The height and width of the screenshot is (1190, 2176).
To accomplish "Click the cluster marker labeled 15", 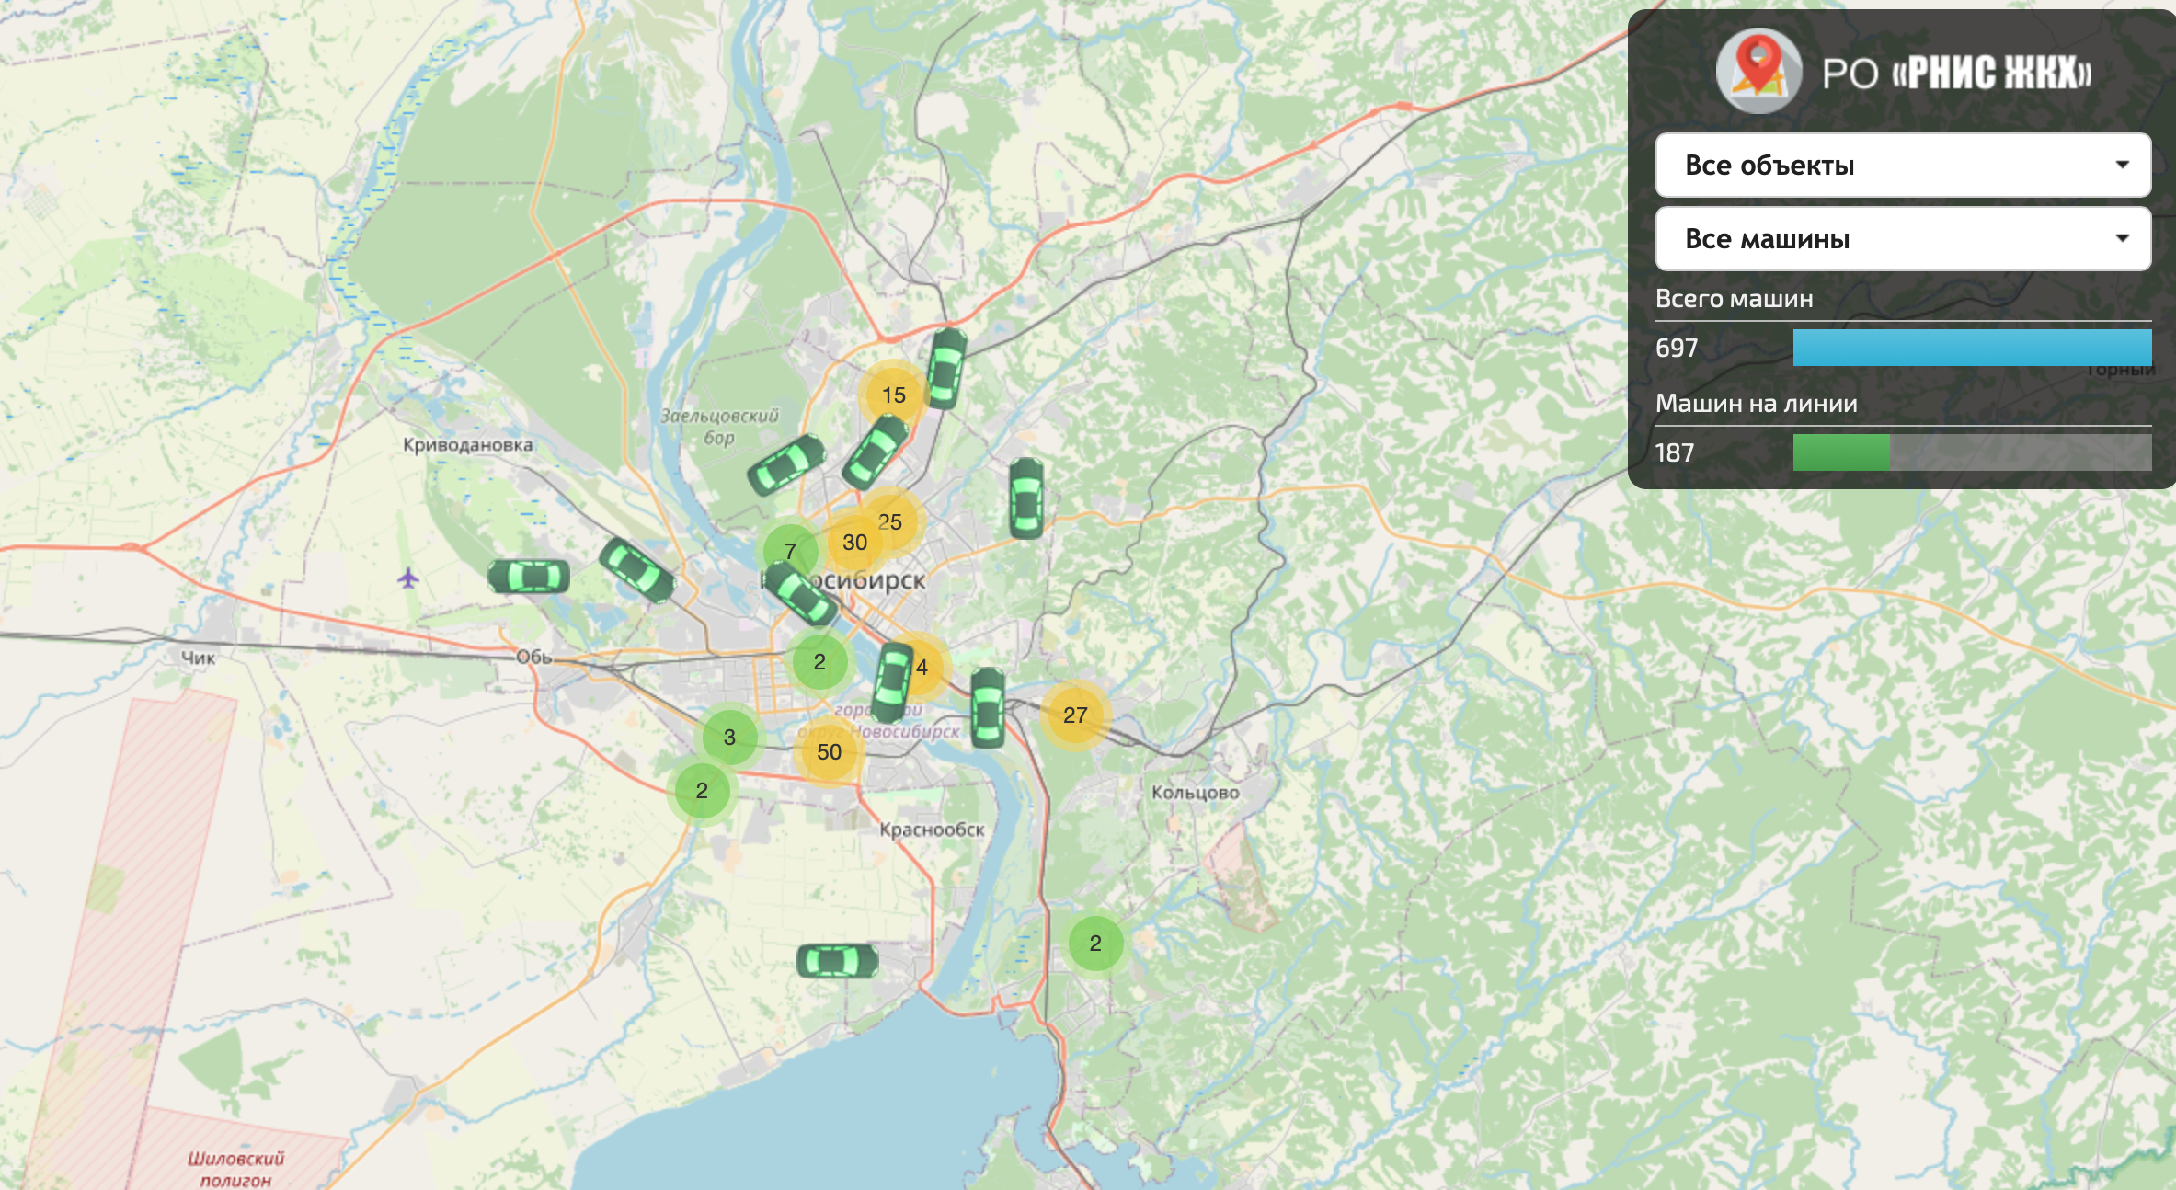I will tap(893, 395).
